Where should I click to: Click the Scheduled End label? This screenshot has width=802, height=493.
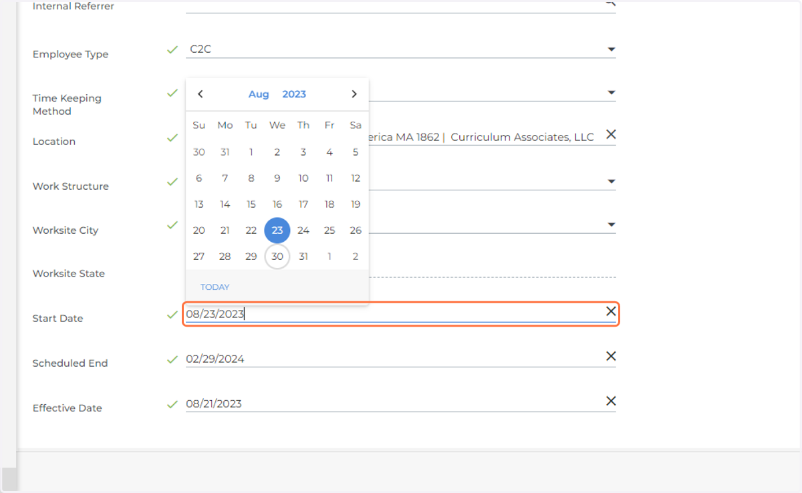pyautogui.click(x=70, y=363)
